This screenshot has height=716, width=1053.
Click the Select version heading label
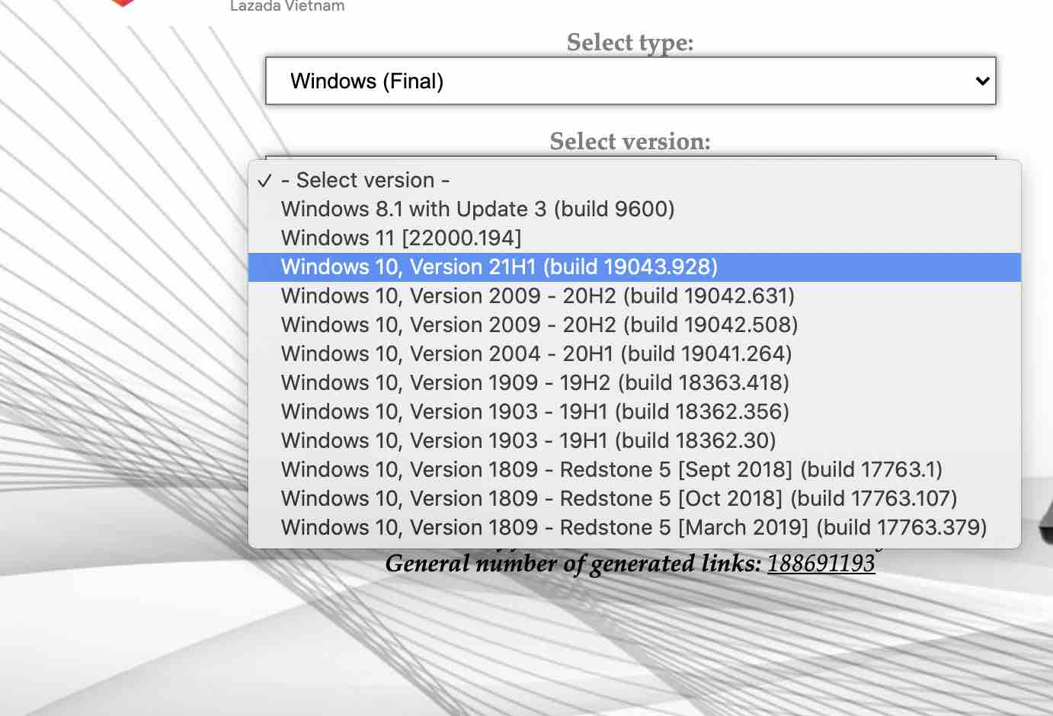pos(629,142)
